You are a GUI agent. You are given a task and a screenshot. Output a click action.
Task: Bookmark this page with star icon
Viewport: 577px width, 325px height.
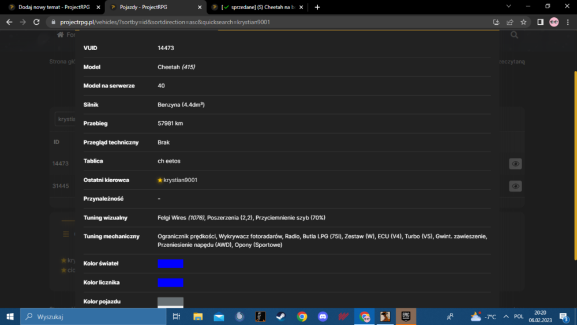pos(523,22)
